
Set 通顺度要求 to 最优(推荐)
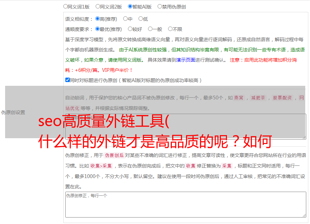97,29
